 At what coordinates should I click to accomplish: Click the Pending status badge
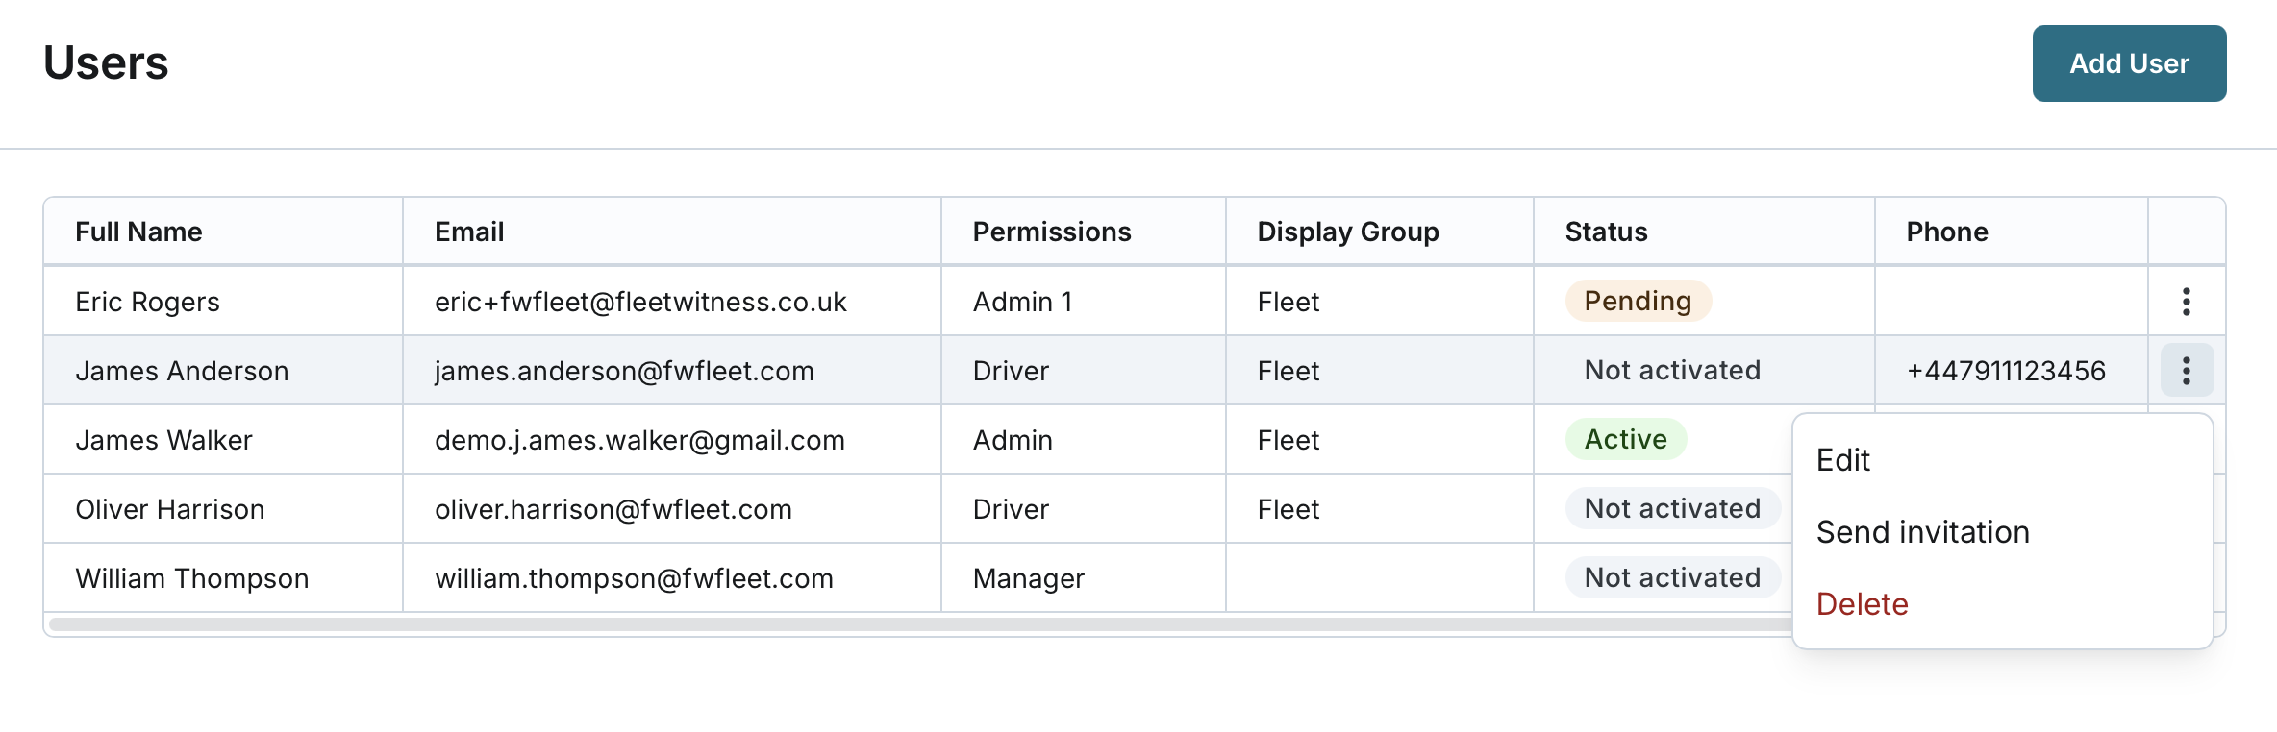[x=1638, y=302]
